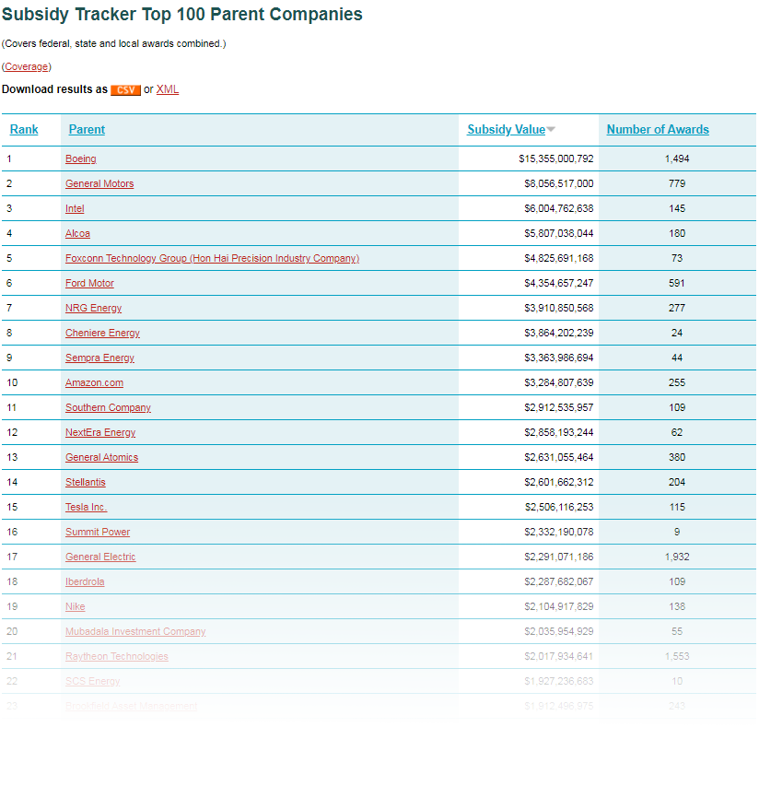Select Summit Power value $2,332,190,078

(558, 532)
